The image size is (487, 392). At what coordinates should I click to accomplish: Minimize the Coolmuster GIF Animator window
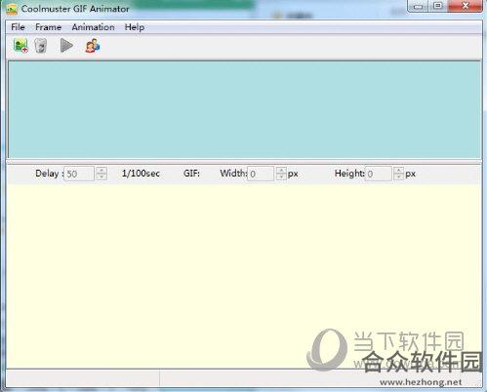tap(419, 6)
